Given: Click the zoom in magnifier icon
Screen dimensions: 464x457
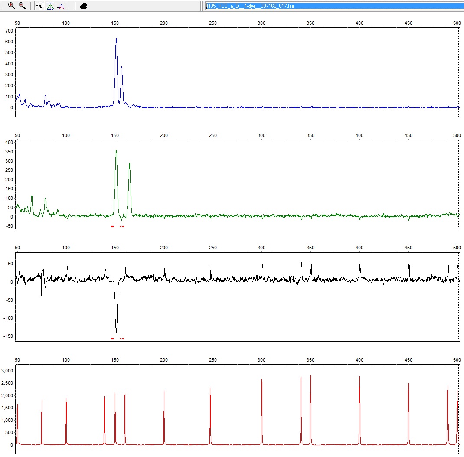Looking at the screenshot, I should (12, 6).
